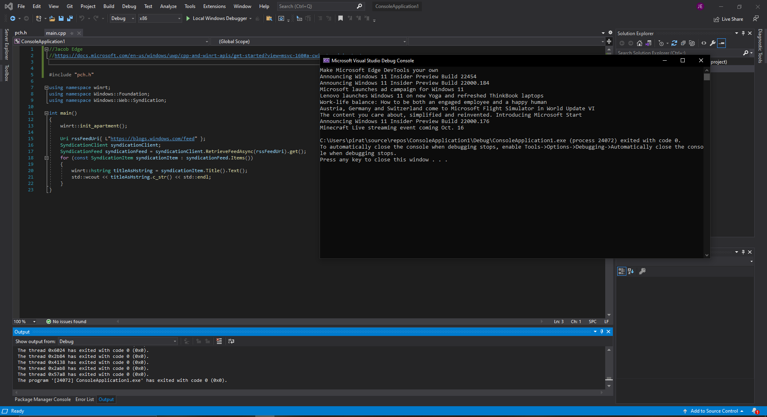This screenshot has height=417, width=767.
Task: Collapse the main function code region
Action: click(x=46, y=113)
